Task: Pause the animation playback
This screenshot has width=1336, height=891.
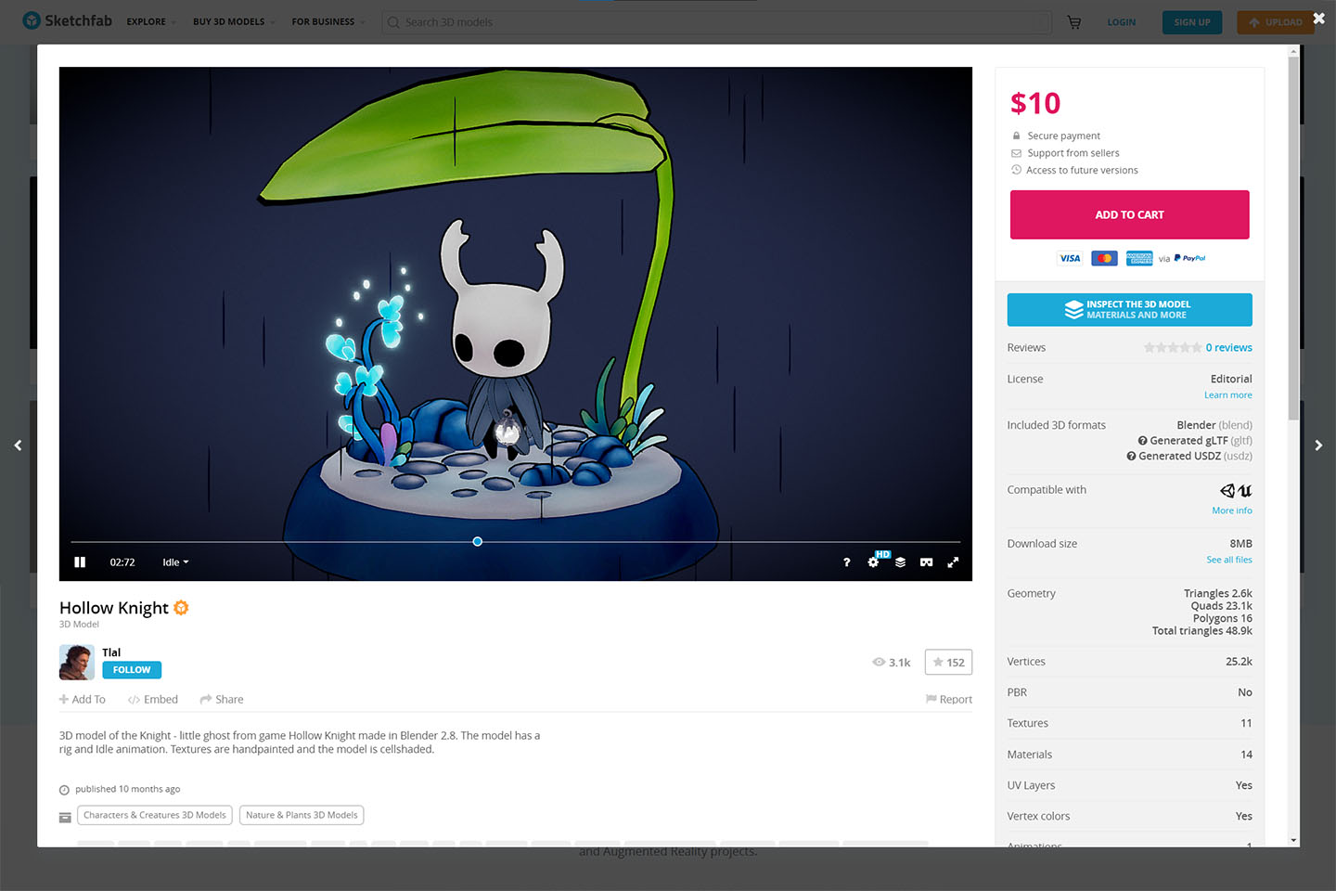Action: pyautogui.click(x=80, y=562)
